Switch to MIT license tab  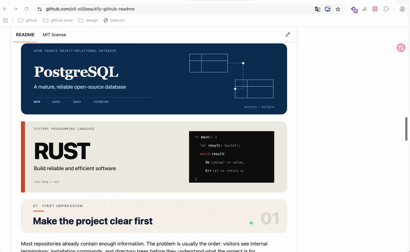click(x=54, y=35)
